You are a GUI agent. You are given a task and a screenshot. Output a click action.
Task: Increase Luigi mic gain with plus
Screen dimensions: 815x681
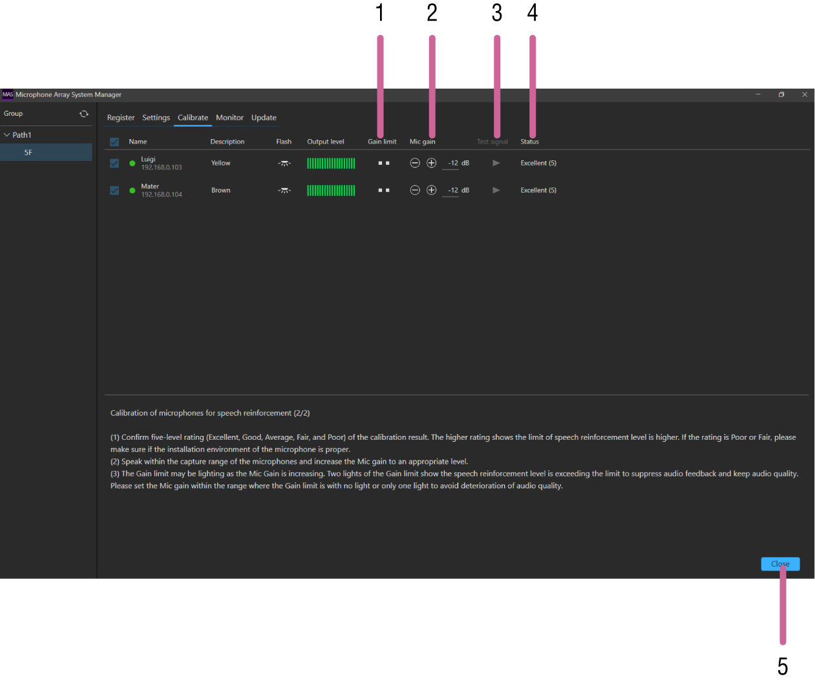pyautogui.click(x=432, y=163)
